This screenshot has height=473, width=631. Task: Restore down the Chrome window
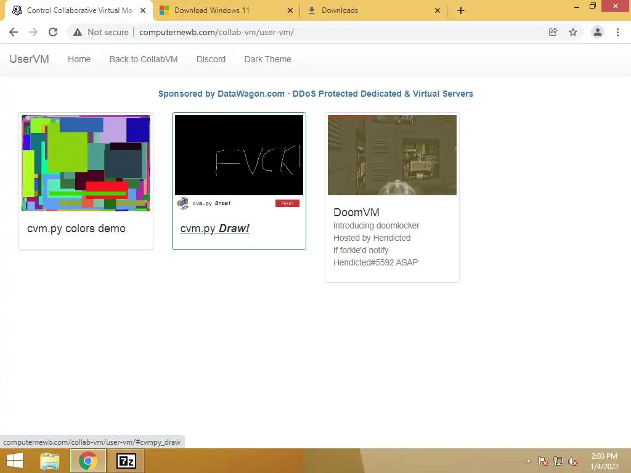pos(592,6)
